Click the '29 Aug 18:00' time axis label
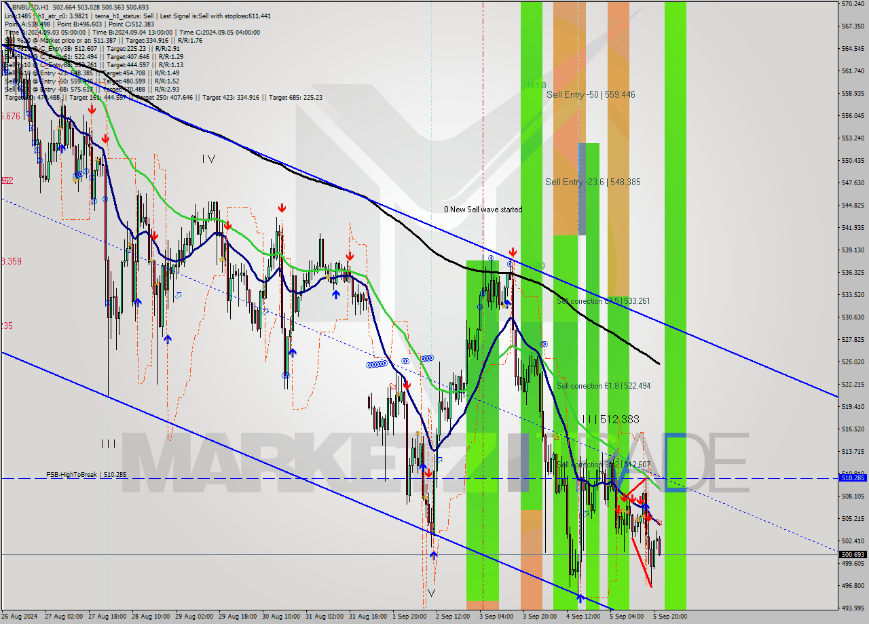This screenshot has height=624, width=869. tap(238, 617)
